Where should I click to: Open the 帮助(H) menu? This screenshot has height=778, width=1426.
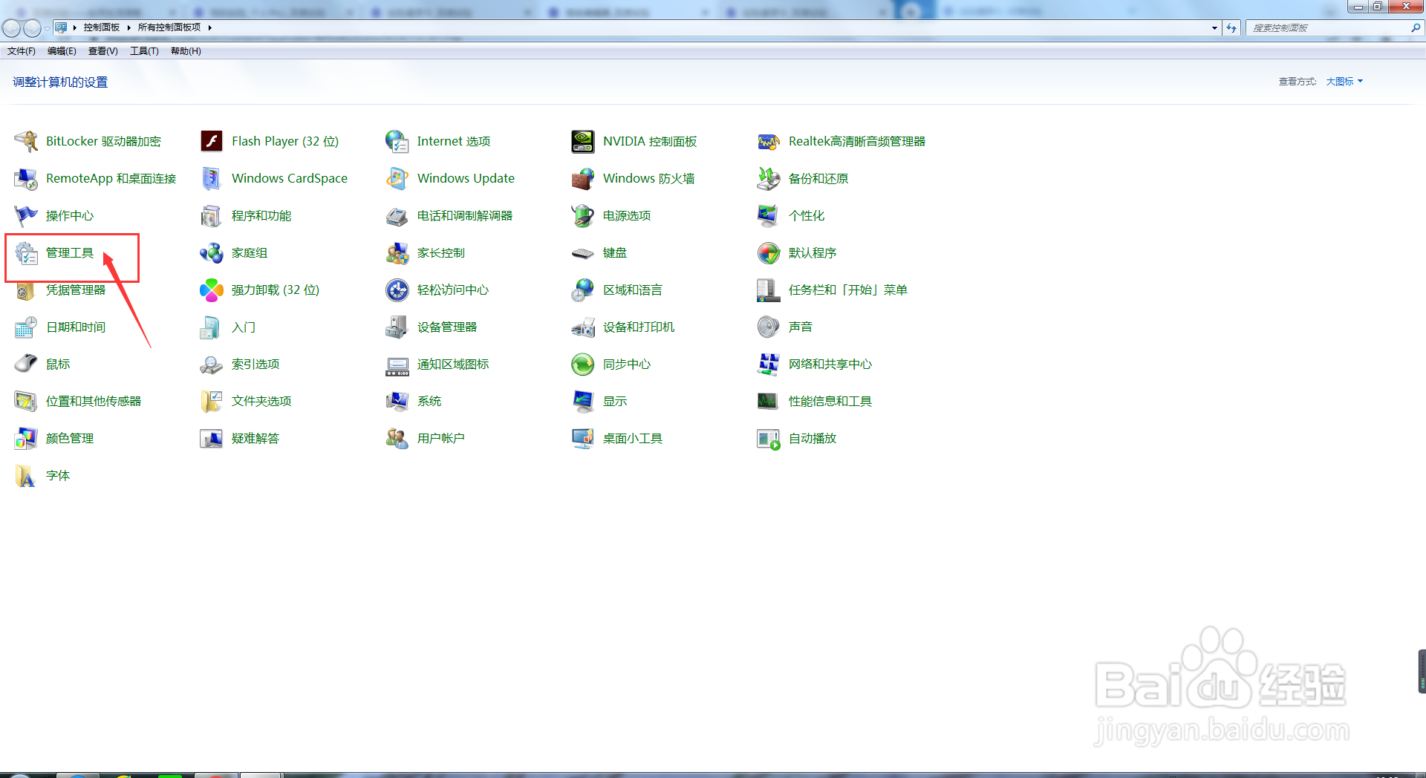pyautogui.click(x=186, y=51)
